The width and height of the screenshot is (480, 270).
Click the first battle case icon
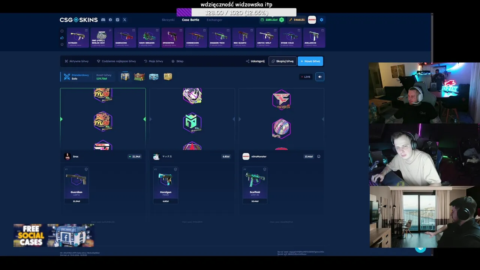coord(125,76)
